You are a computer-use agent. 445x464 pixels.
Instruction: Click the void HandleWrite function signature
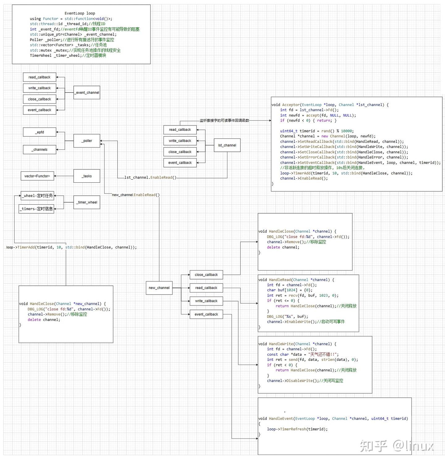297,344
